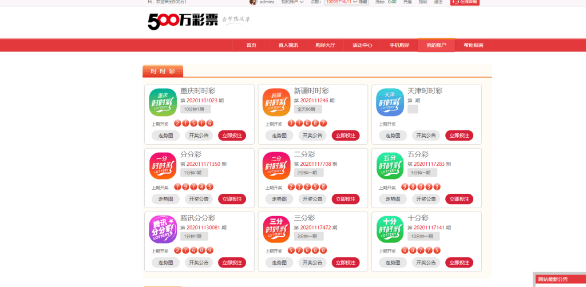
Task: Switch to the 时时彩 tab
Action: coord(163,71)
